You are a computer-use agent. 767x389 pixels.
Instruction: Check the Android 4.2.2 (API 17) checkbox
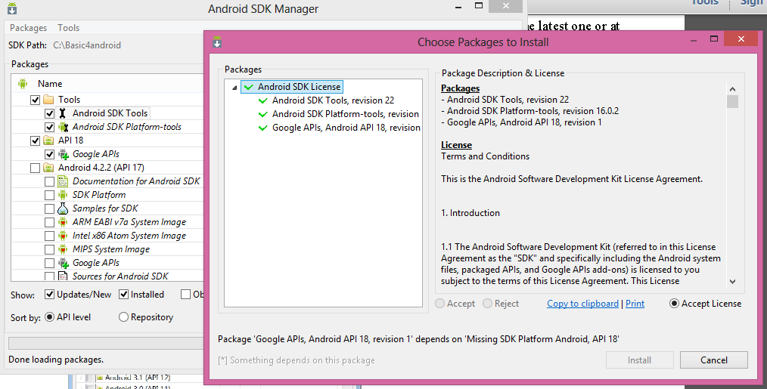tap(36, 168)
